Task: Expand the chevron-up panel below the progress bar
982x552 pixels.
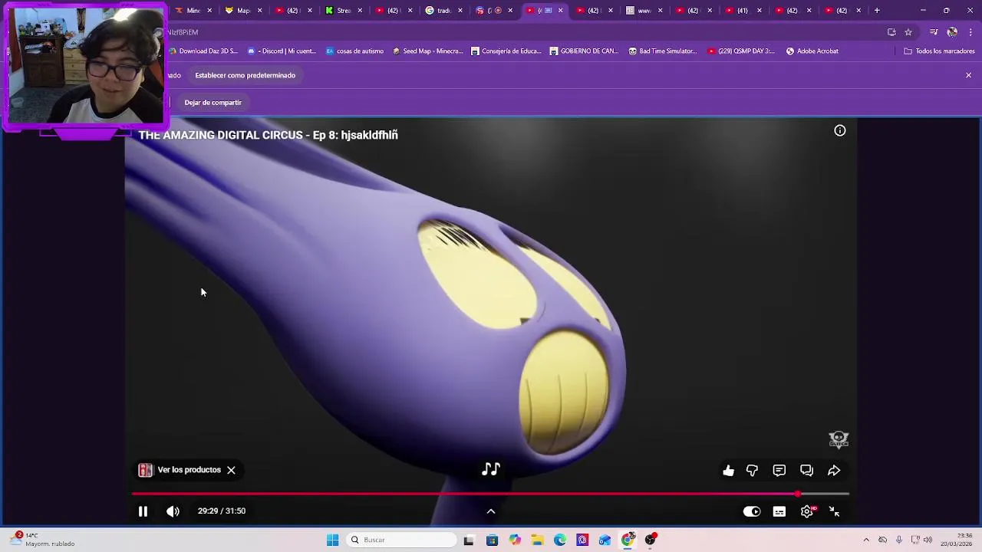Action: (491, 511)
